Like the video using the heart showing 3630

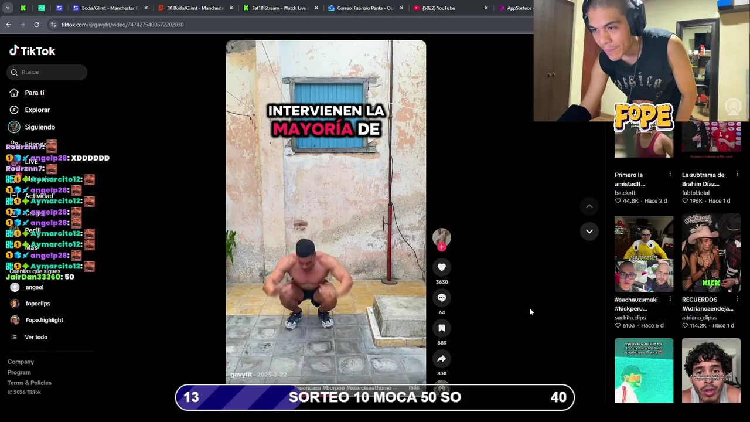442,267
